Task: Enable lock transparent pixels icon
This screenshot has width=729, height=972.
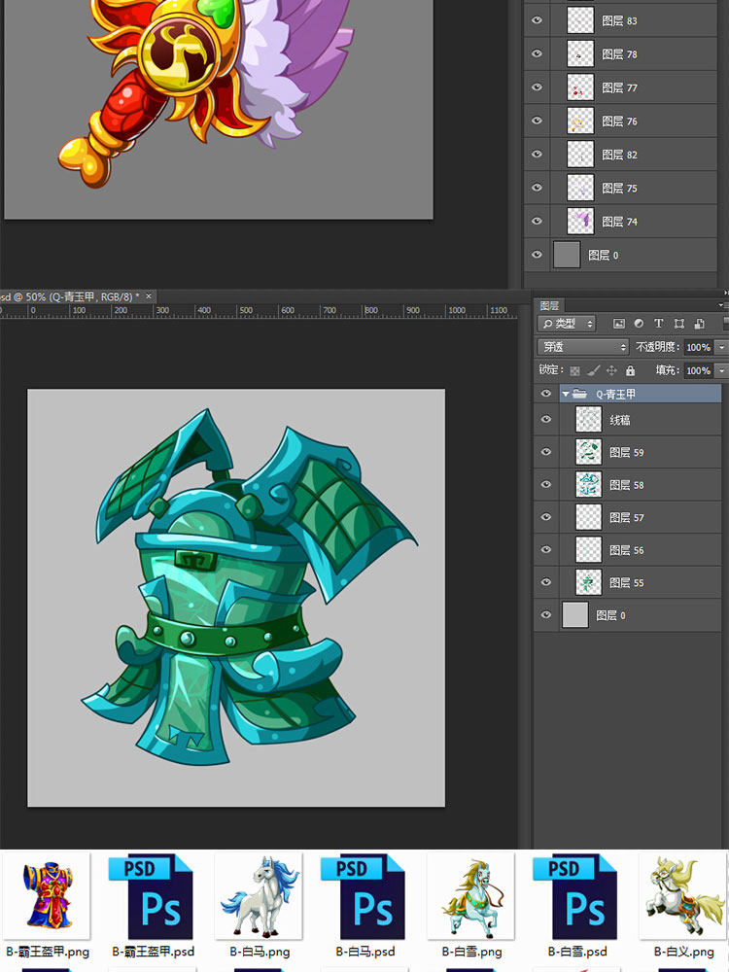Action: coord(574,370)
